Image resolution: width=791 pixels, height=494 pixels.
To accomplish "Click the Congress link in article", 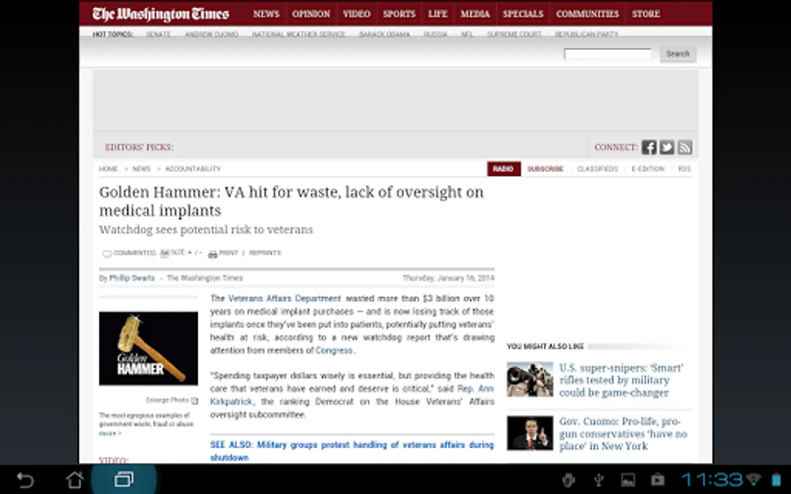I will [x=334, y=350].
